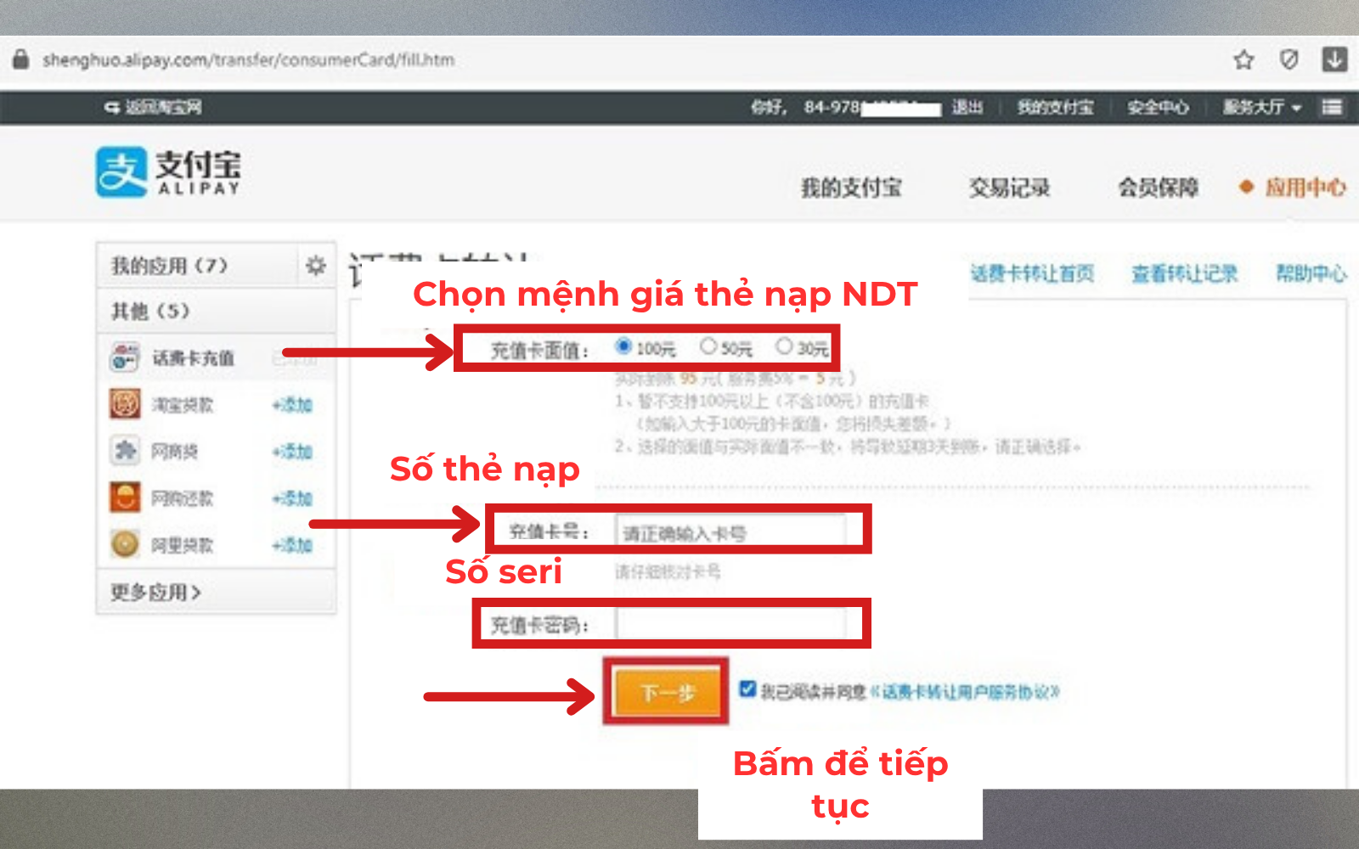Select 话费卡充值 item in sidebar
1359x849 pixels.
coord(217,357)
